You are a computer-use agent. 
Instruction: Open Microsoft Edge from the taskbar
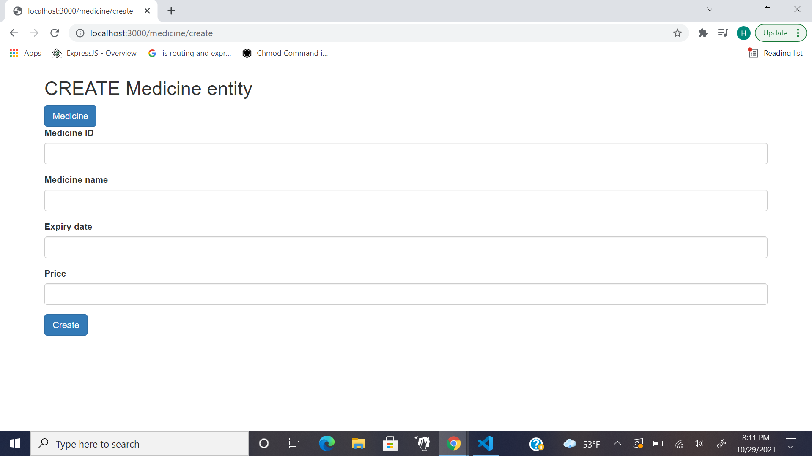point(327,443)
